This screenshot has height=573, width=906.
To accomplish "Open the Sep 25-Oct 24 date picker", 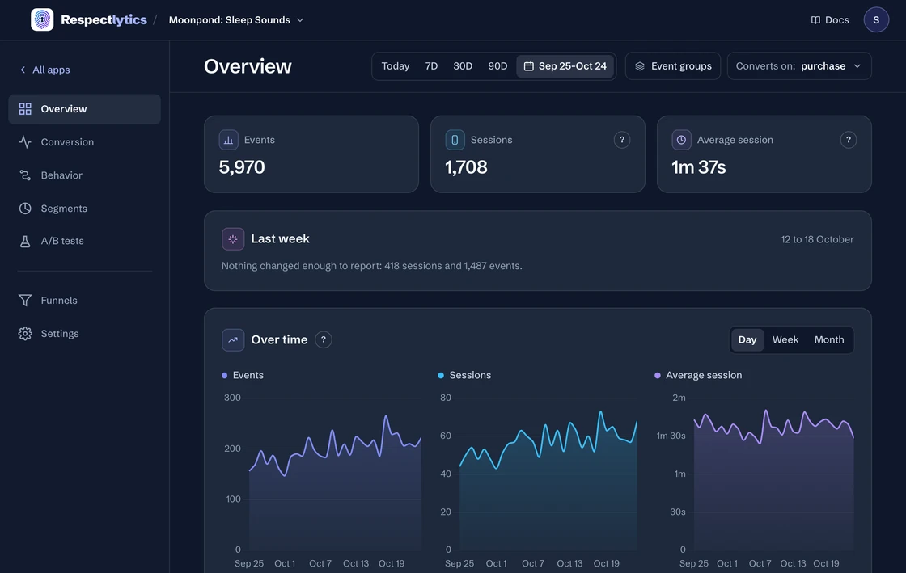I will pos(565,66).
